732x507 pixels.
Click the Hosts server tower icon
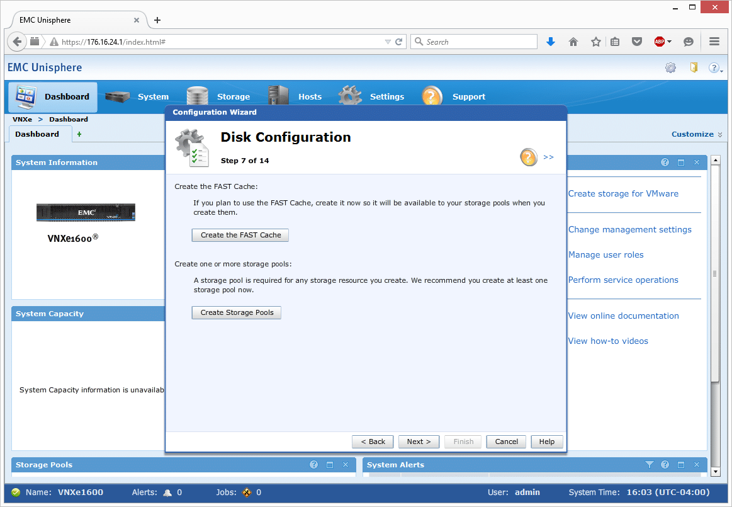[x=279, y=95]
